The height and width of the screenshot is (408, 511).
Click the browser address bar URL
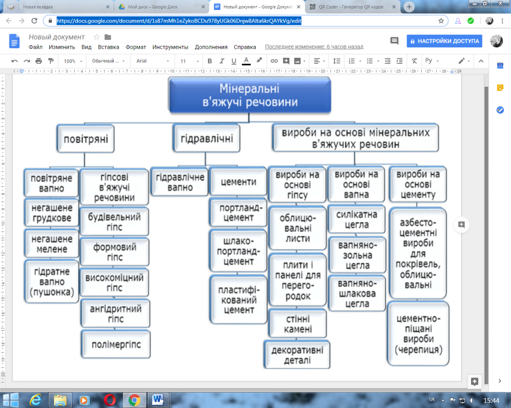[x=179, y=21]
